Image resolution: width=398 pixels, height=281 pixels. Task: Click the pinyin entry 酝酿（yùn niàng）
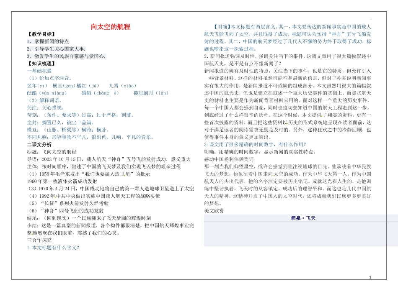(47, 93)
